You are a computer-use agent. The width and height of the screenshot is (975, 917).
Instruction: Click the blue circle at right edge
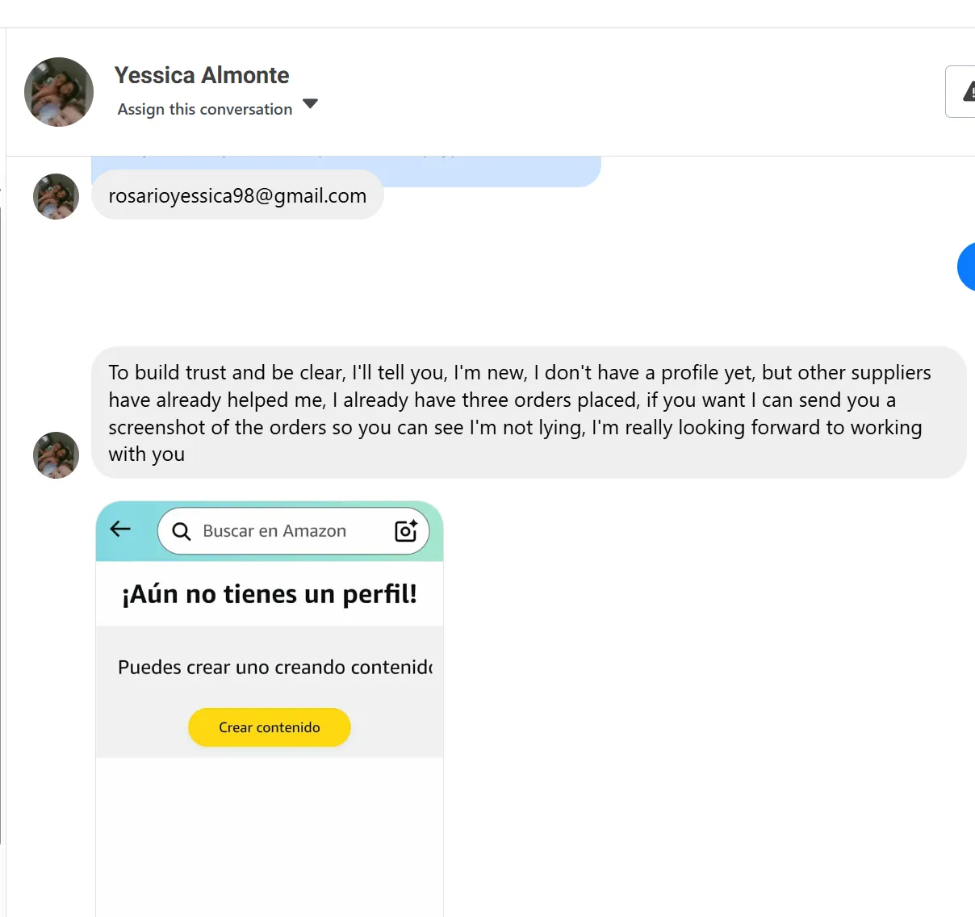coord(967,266)
